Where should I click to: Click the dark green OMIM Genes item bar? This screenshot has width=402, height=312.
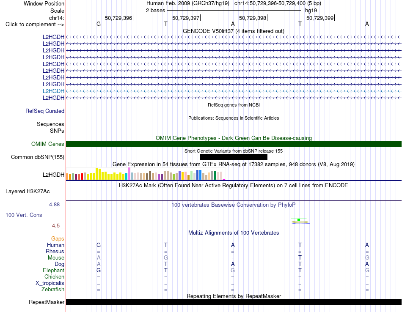click(234, 144)
